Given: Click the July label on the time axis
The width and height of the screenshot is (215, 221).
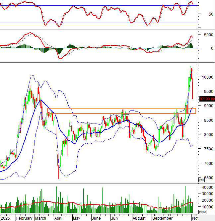Looking at the screenshot, I should pos(114,218).
